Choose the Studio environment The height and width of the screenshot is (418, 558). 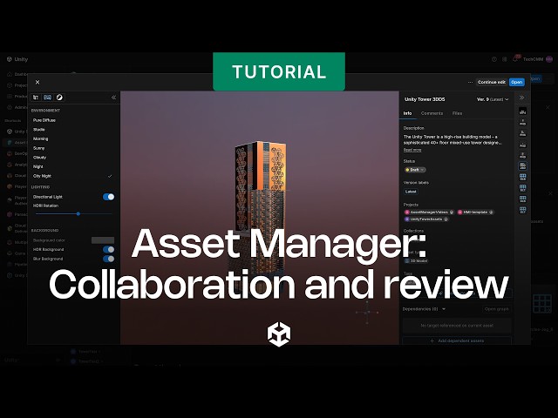(39, 130)
